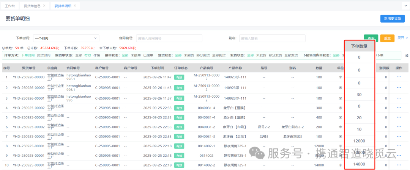This screenshot has width=410, height=170.
Task: Switch to the 工作台 tab
Action: [x=10, y=6]
